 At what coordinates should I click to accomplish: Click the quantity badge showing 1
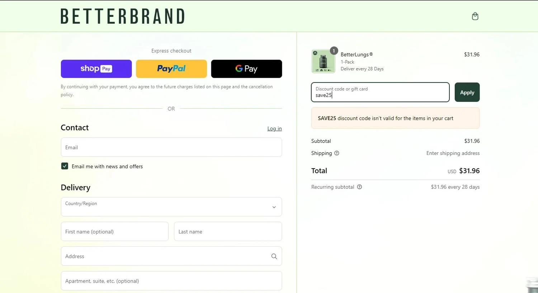point(334,51)
